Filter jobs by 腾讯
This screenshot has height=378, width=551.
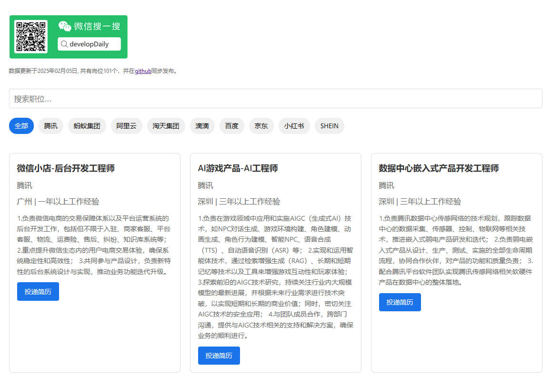[x=50, y=126]
